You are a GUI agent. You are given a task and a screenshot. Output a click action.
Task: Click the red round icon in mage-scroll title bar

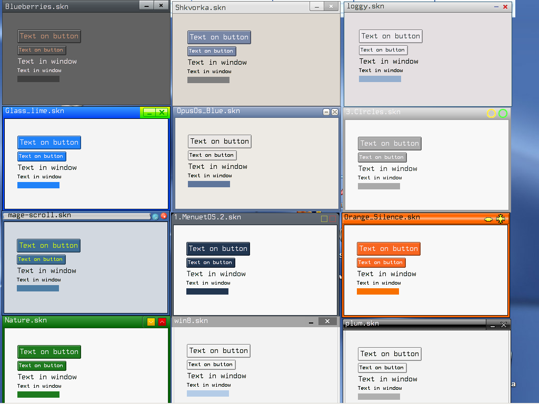(164, 216)
